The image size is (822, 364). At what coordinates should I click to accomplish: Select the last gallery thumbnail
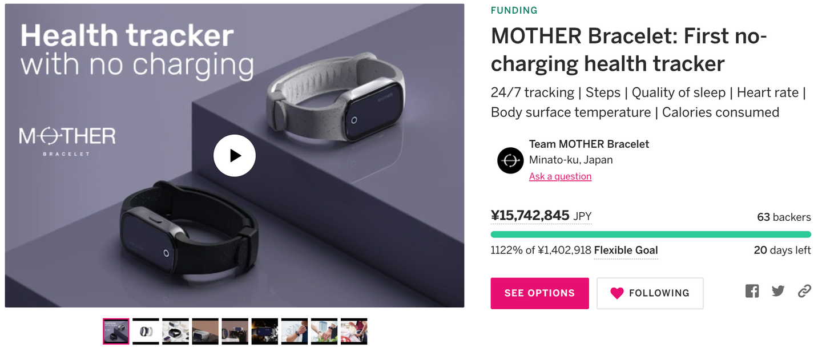tap(354, 331)
